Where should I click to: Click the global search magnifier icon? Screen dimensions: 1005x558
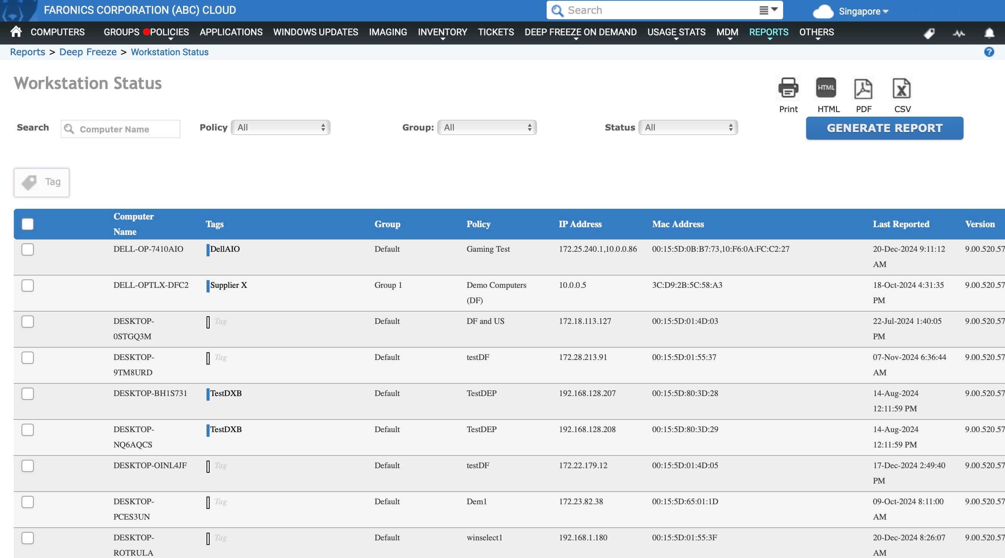point(557,10)
